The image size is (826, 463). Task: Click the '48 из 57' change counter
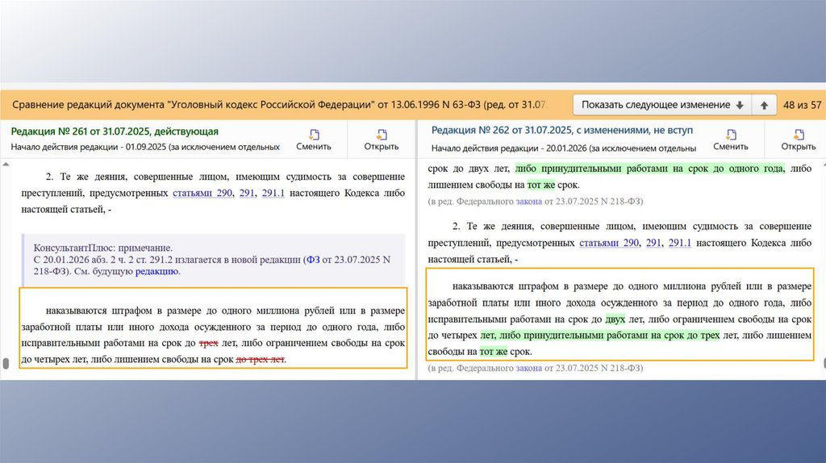(802, 105)
